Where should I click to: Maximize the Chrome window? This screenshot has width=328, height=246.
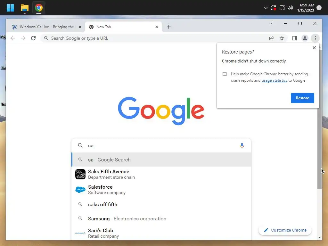[300, 23]
